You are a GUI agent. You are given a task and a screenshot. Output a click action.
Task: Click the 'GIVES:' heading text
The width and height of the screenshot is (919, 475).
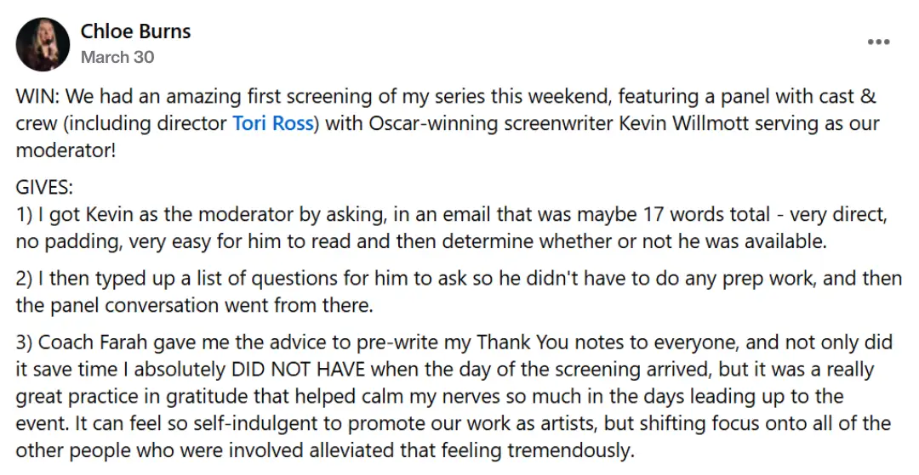tap(44, 187)
